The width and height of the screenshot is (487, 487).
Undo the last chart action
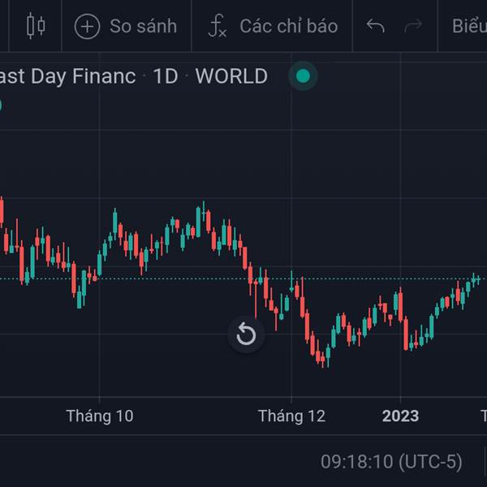(x=376, y=26)
